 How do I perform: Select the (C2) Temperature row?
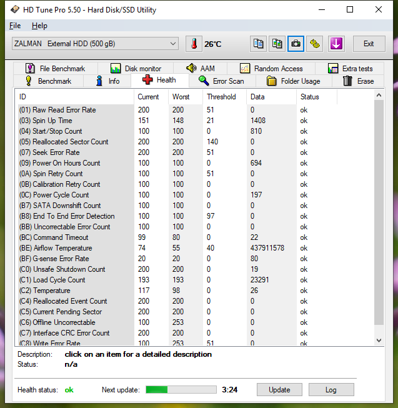pyautogui.click(x=177, y=291)
